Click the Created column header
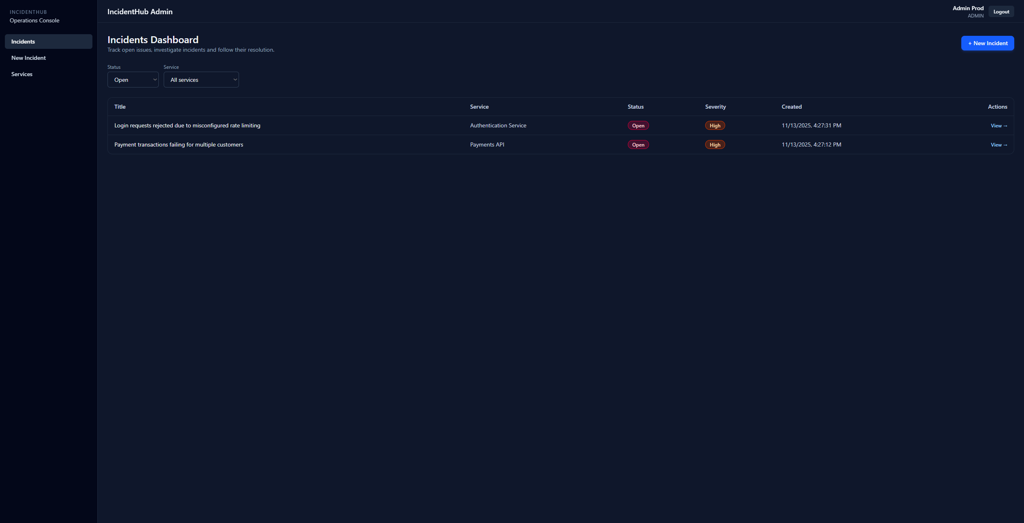This screenshot has width=1024, height=523. tap(791, 106)
